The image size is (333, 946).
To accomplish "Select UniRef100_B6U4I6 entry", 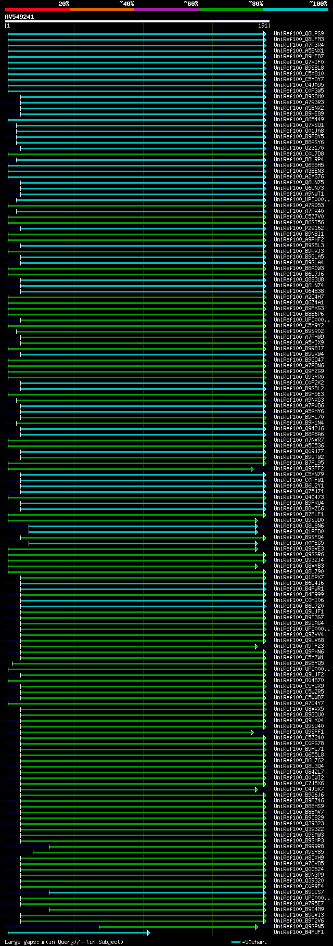I will pyautogui.click(x=299, y=583).
